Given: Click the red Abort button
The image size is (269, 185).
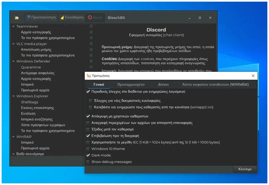Looking at the screenshot, I should pyautogui.click(x=95, y=17).
